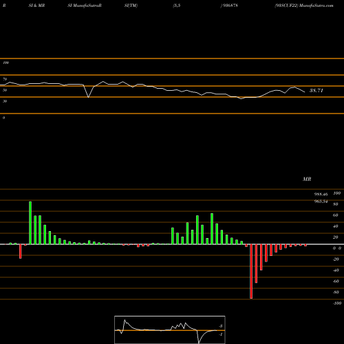Click the RSI current value '38.71'
This screenshot has height=344, width=344.
pyautogui.click(x=316, y=90)
